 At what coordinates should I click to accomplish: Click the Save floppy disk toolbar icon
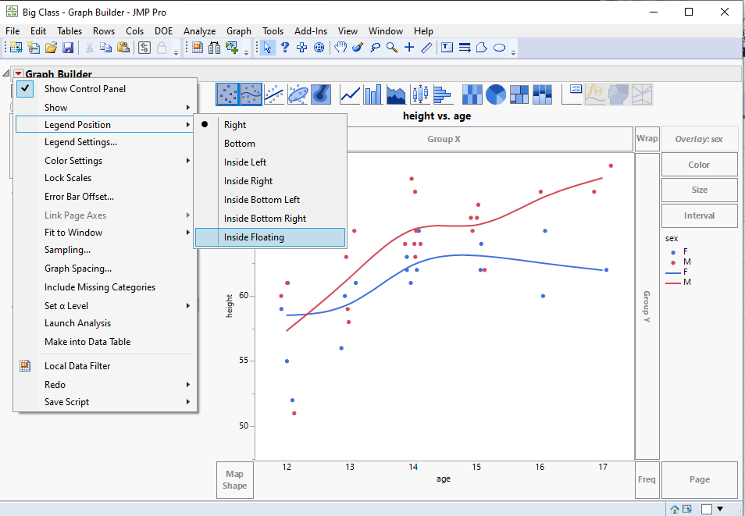[x=68, y=48]
